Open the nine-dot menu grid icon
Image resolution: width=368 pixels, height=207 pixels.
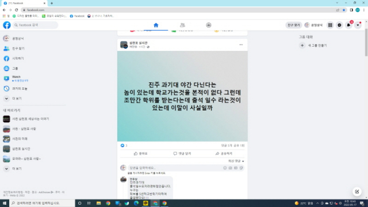point(330,25)
